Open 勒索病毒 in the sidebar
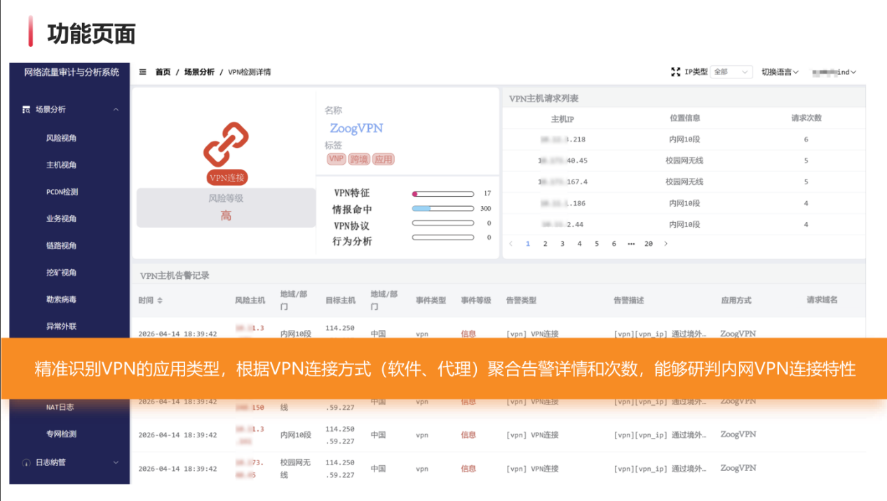The image size is (887, 501). click(62, 299)
